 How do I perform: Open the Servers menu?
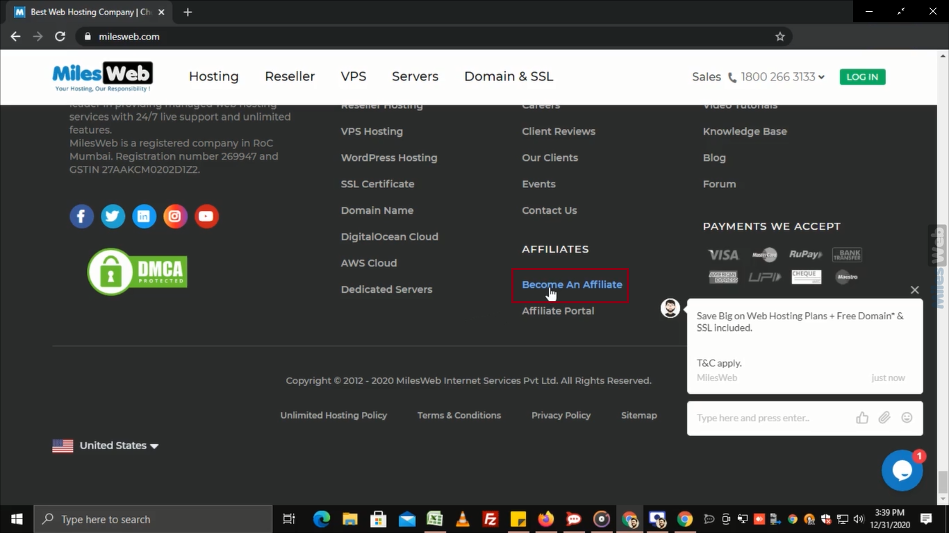tap(415, 77)
